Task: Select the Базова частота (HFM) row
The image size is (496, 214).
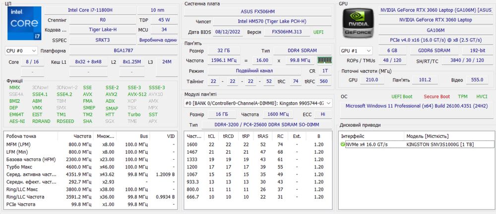Action: [91, 160]
